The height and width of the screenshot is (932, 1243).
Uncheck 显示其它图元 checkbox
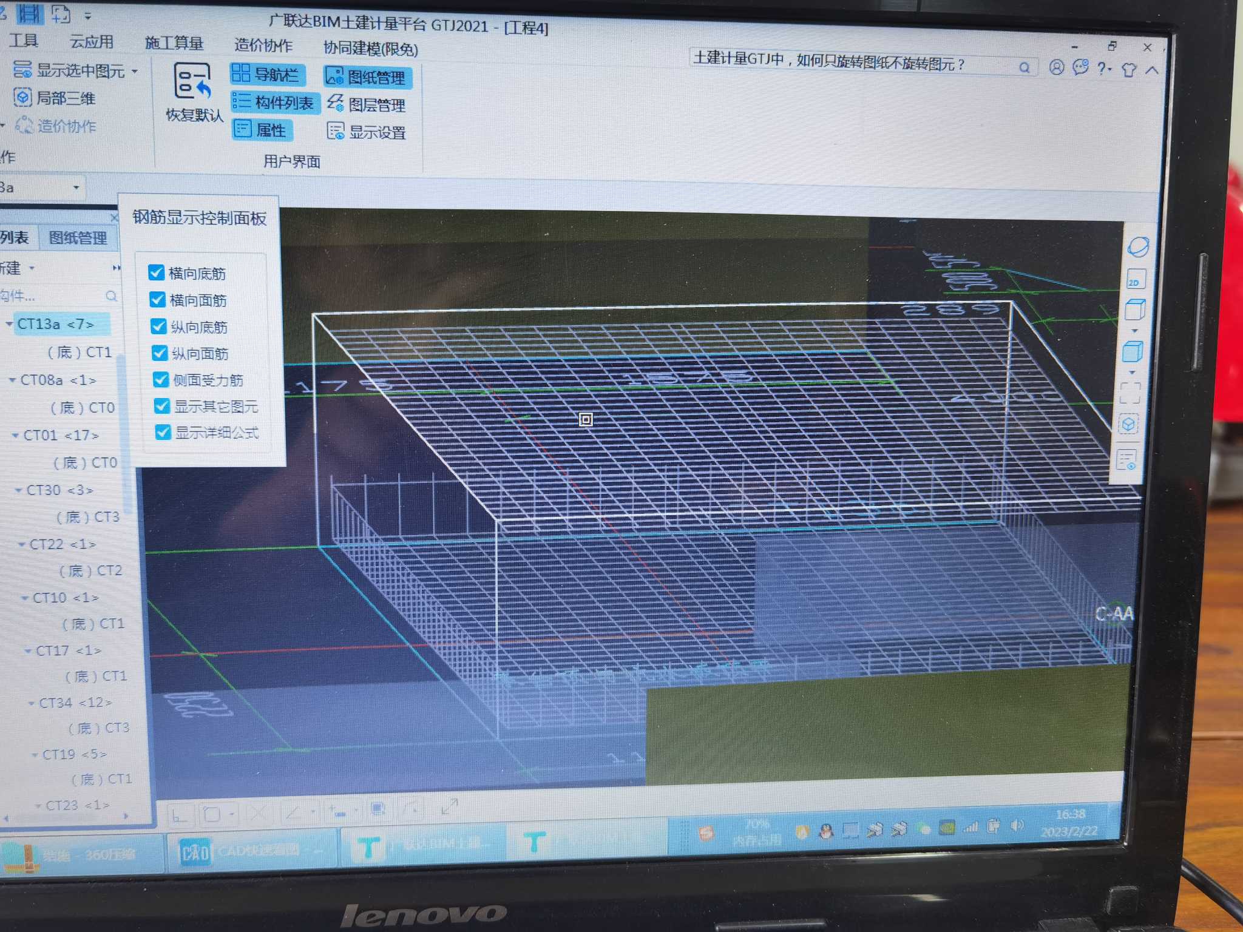click(162, 405)
